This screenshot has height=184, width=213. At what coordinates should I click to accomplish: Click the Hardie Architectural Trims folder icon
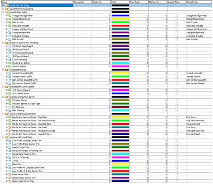6,137
